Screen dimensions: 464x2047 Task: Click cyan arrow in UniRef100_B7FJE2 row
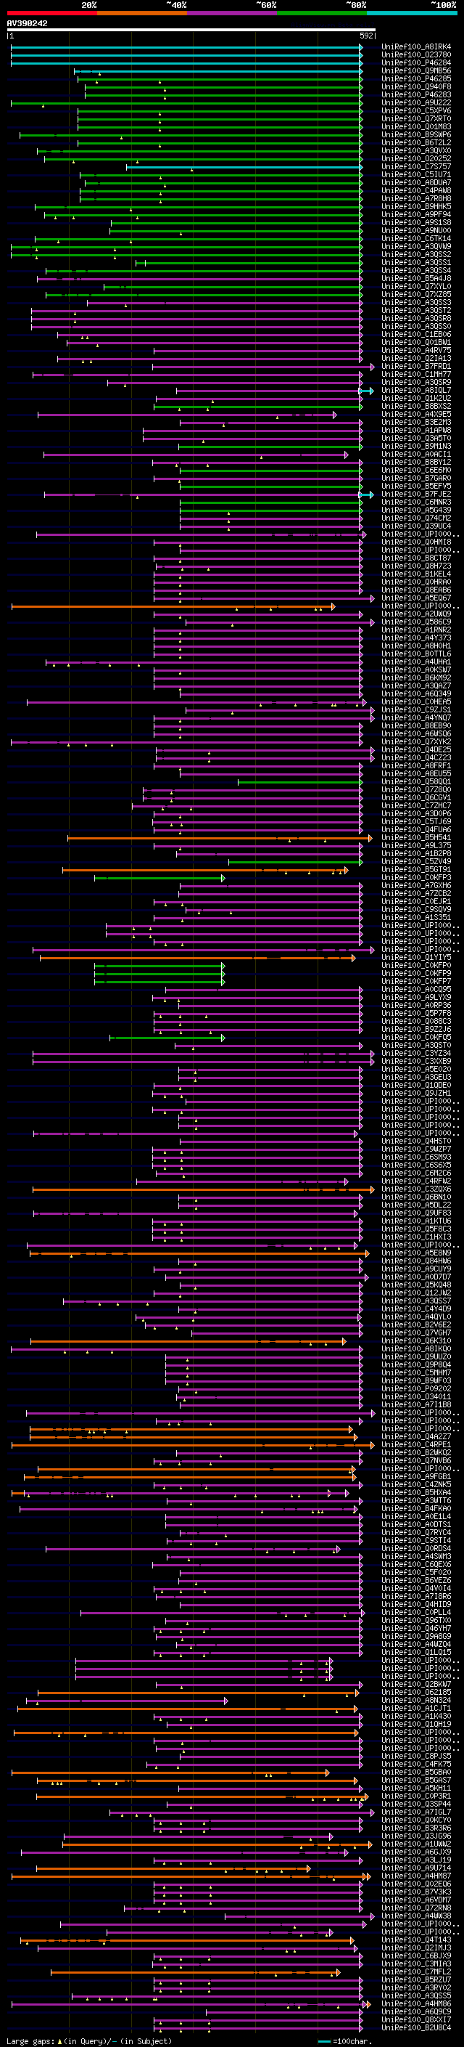(x=366, y=495)
